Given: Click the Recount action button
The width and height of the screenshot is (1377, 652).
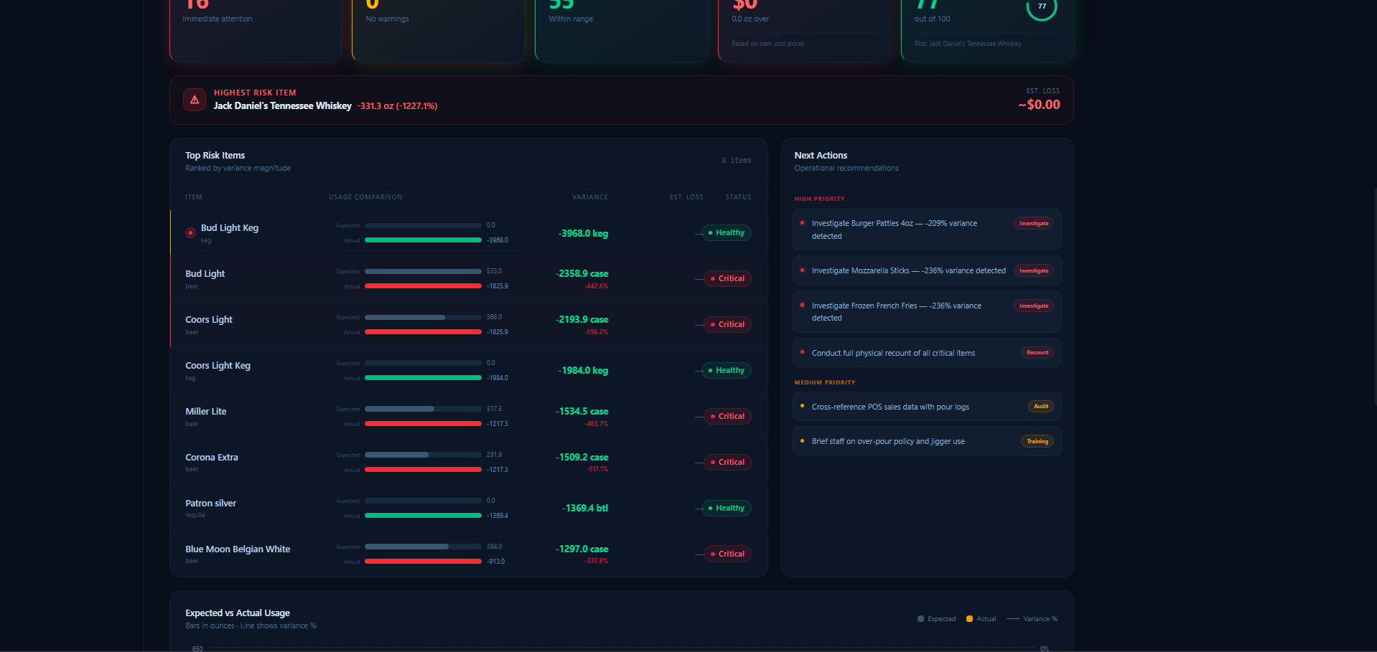Looking at the screenshot, I should (1037, 352).
